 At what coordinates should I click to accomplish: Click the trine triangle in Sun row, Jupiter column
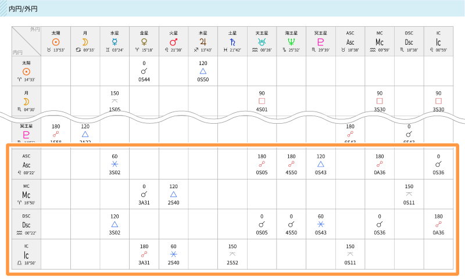click(203, 71)
